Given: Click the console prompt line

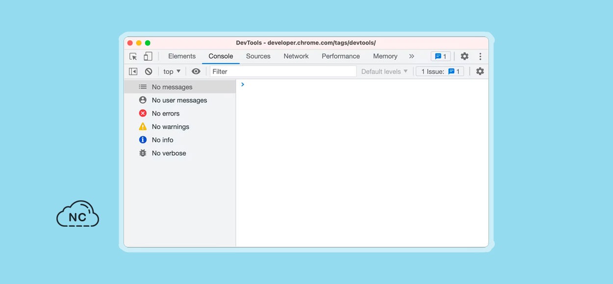Looking at the screenshot, I should (x=362, y=85).
